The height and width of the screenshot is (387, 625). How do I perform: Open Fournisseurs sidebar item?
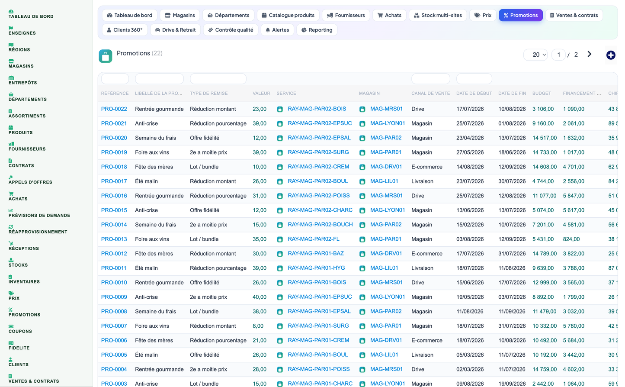(27, 147)
